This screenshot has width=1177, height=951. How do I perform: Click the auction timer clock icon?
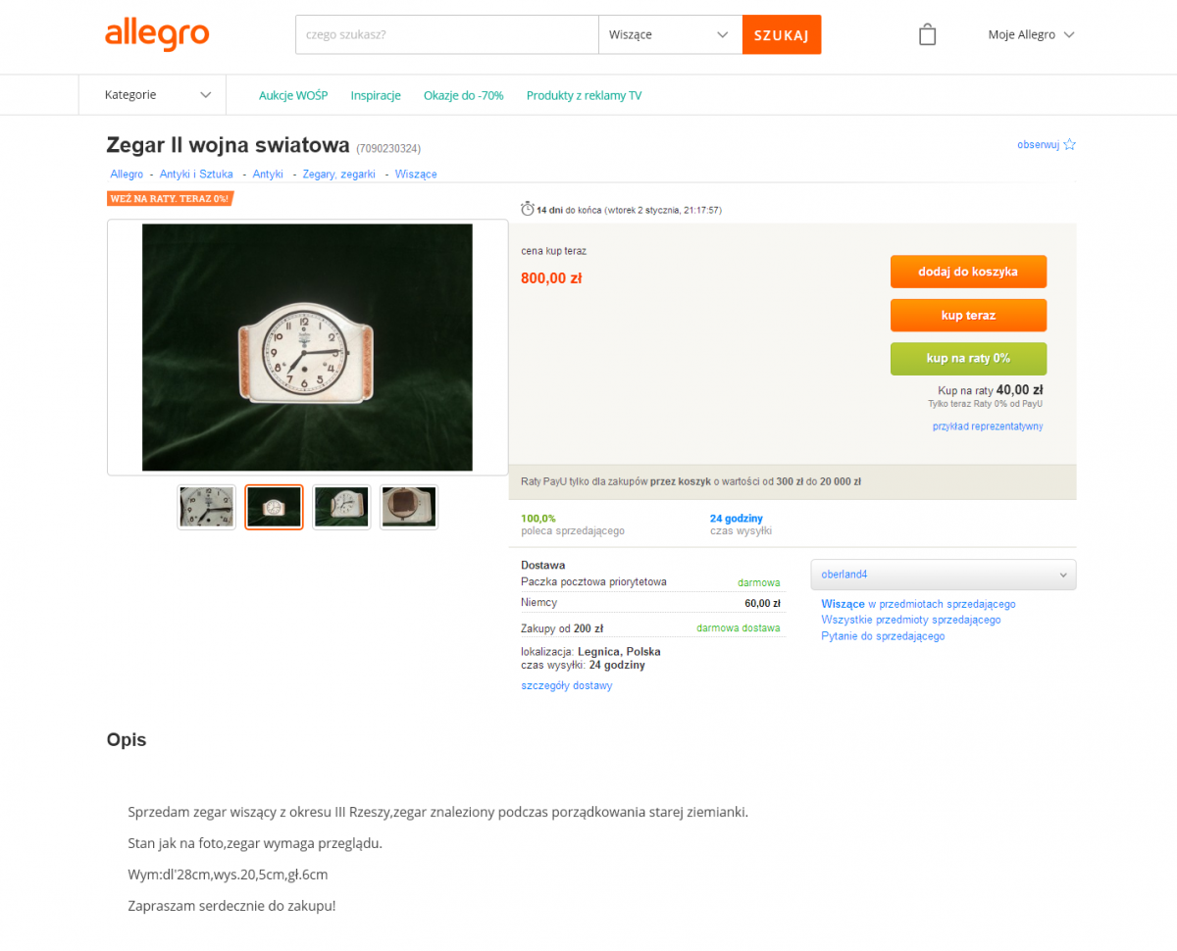pos(528,209)
